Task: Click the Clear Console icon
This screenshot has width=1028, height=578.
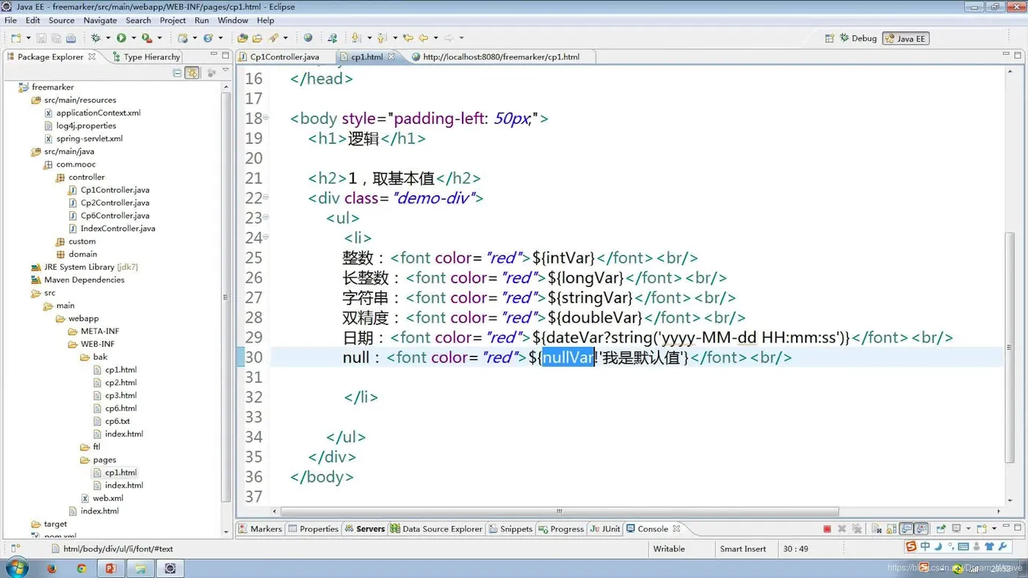Action: tap(875, 528)
